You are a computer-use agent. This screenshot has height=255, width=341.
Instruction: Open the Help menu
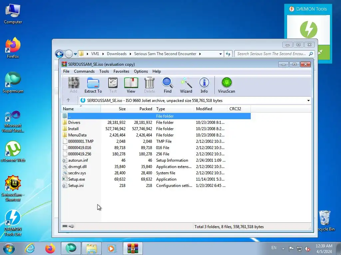(x=157, y=71)
